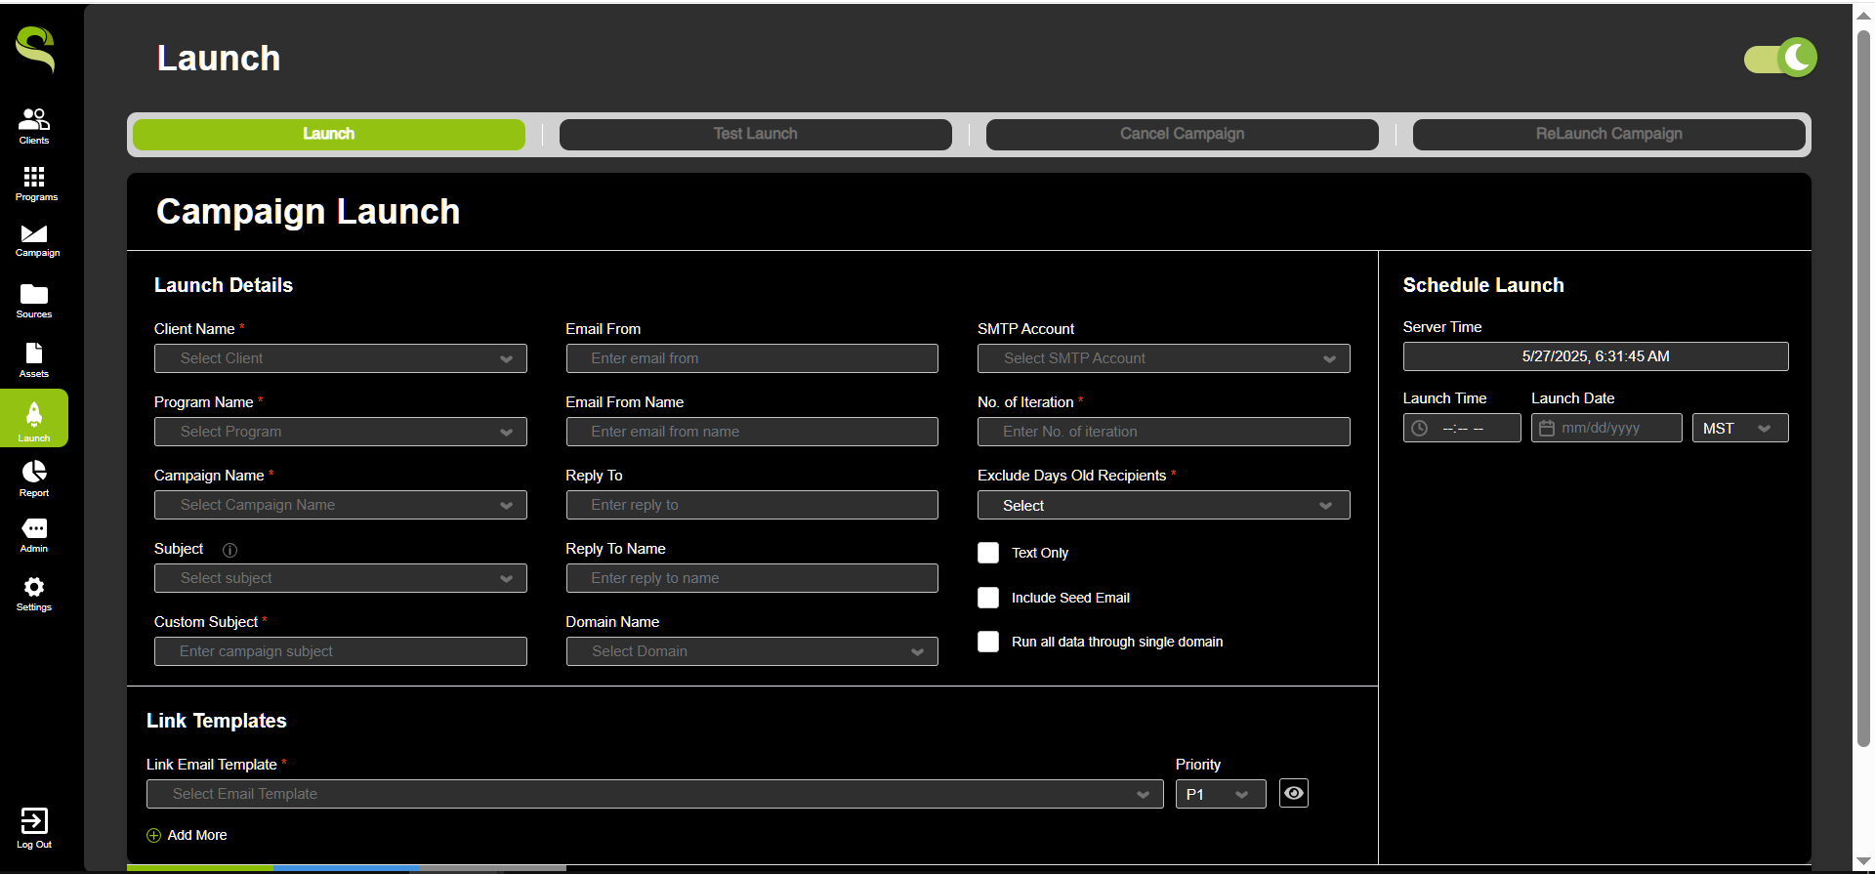Open Admin chat bubble icon
1875x874 pixels.
pos(34,534)
